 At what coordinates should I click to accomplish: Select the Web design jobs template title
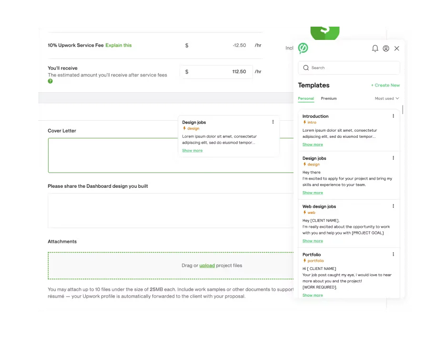click(x=319, y=206)
